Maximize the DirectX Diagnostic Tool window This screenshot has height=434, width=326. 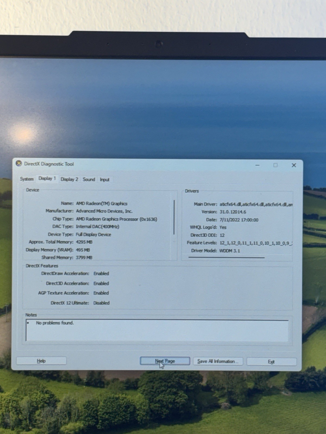(x=275, y=165)
